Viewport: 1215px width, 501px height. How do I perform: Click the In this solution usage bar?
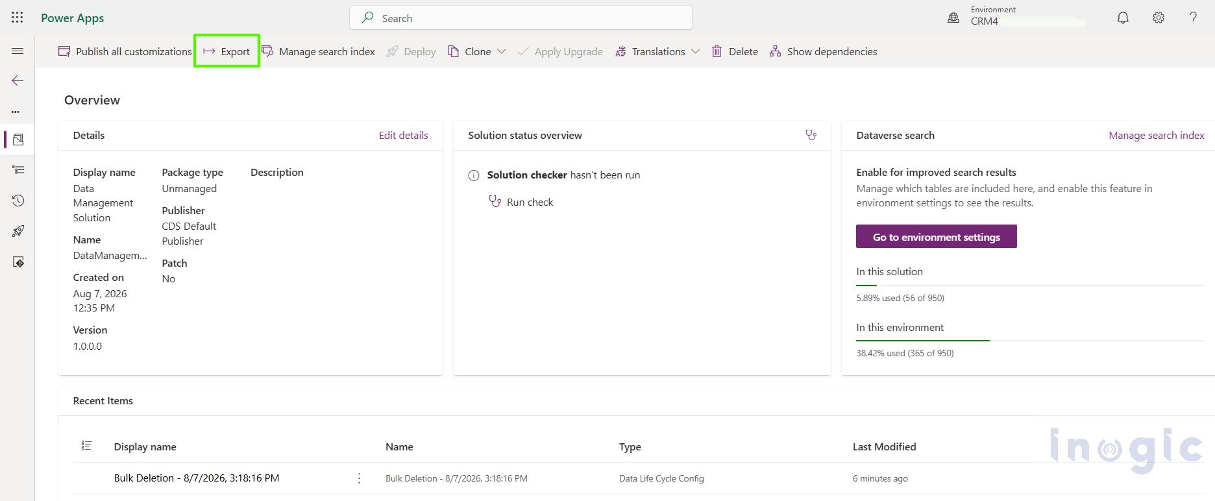point(1030,285)
